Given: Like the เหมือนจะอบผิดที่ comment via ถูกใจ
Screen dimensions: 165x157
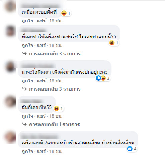Looking at the screenshot, I should tap(27, 21).
